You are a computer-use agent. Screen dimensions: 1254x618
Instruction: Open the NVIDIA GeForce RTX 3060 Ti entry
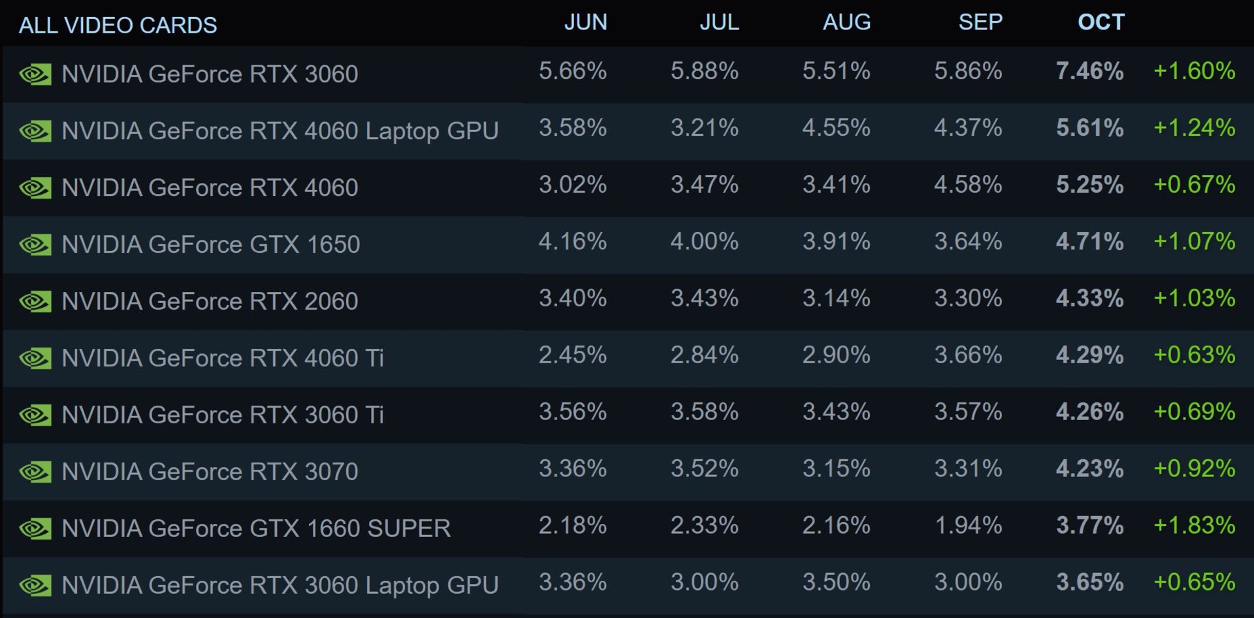(x=223, y=415)
